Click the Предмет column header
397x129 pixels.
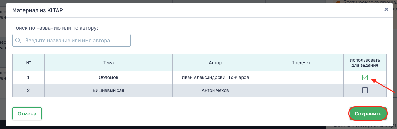click(x=300, y=63)
